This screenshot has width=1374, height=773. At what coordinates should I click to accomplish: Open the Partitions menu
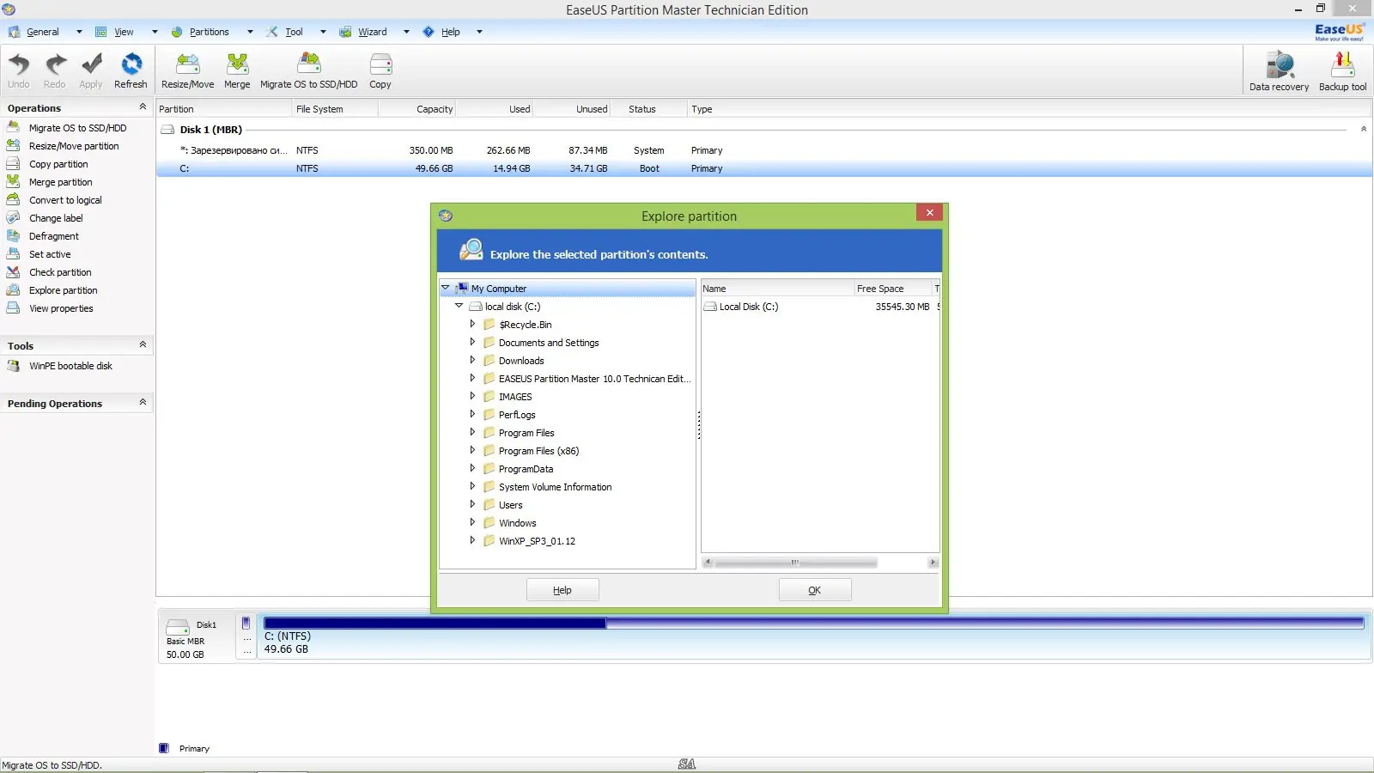[210, 32]
